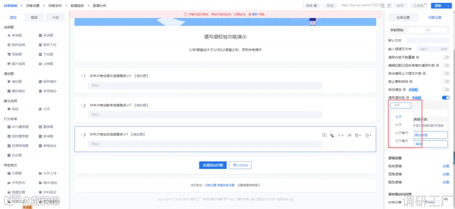Click question 1 answer input field
Image resolution: width=455 pixels, height=209 pixels.
point(205,85)
